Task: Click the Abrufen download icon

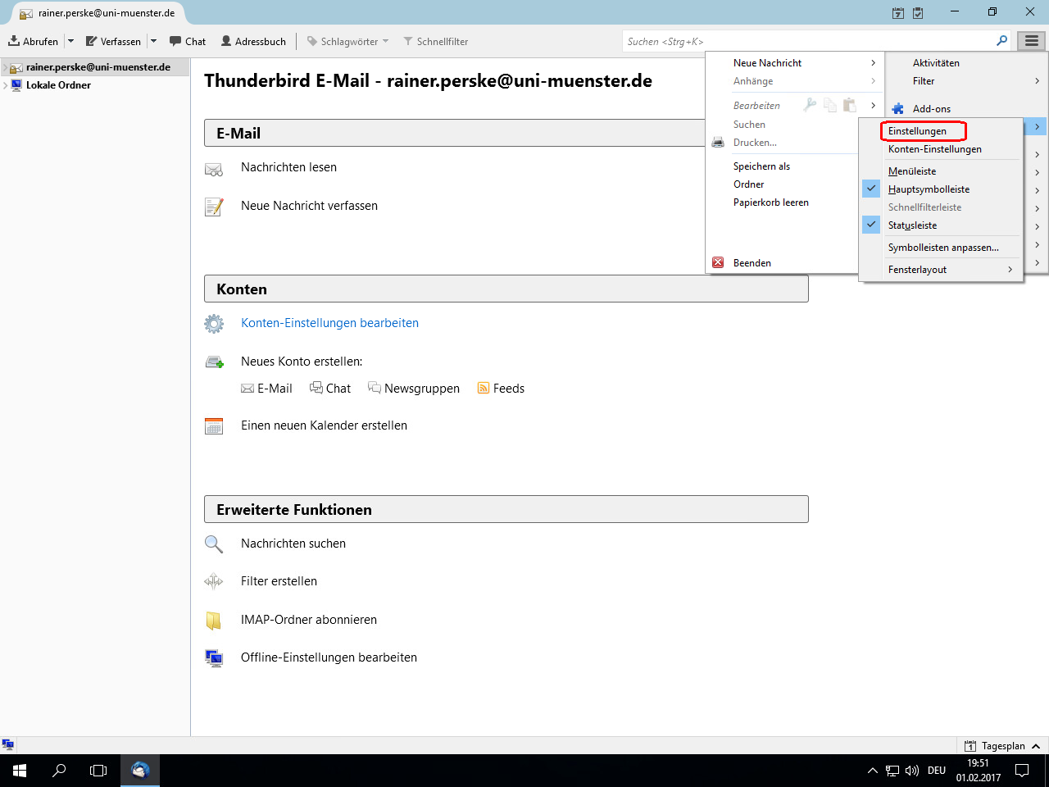Action: [14, 41]
